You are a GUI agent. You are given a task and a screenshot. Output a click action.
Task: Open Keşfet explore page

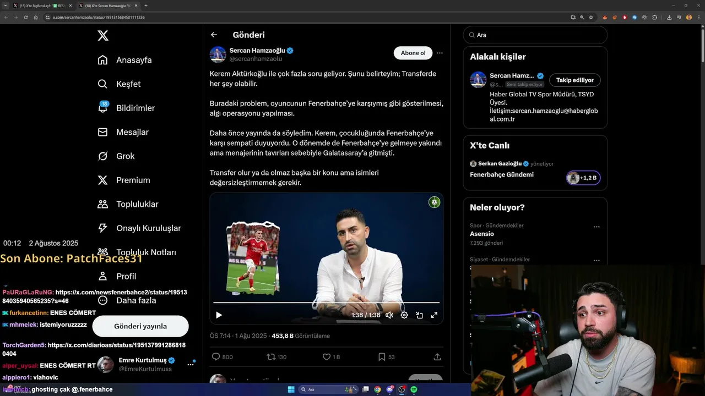[x=119, y=84]
